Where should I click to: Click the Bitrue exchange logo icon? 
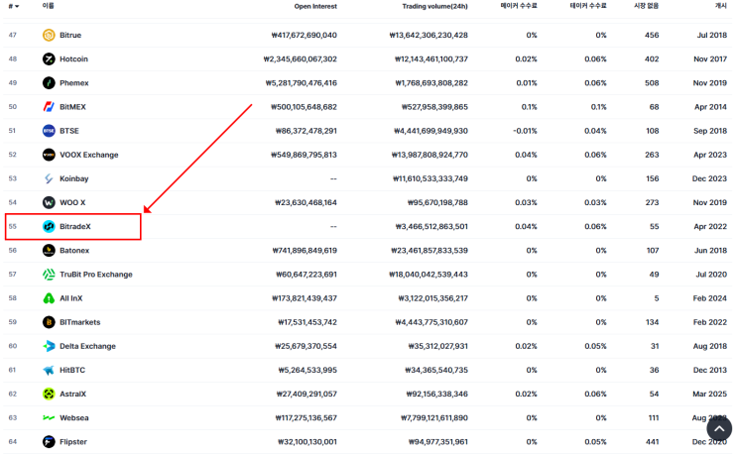tap(49, 36)
